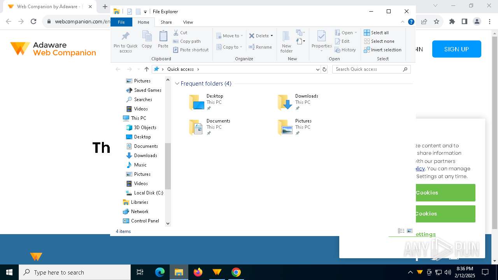Open the Copy to dropdown
The image size is (498, 280).
click(x=230, y=47)
